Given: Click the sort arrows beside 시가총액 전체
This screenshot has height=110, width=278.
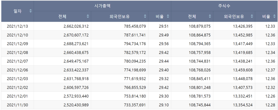Looking at the screenshot, I should point(88,16).
